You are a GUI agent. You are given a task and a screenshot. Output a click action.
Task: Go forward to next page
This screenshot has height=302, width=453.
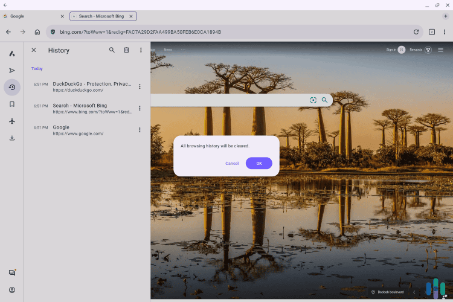coord(23,32)
